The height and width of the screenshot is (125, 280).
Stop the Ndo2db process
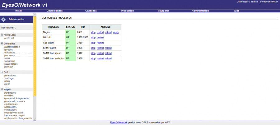tap(93, 38)
